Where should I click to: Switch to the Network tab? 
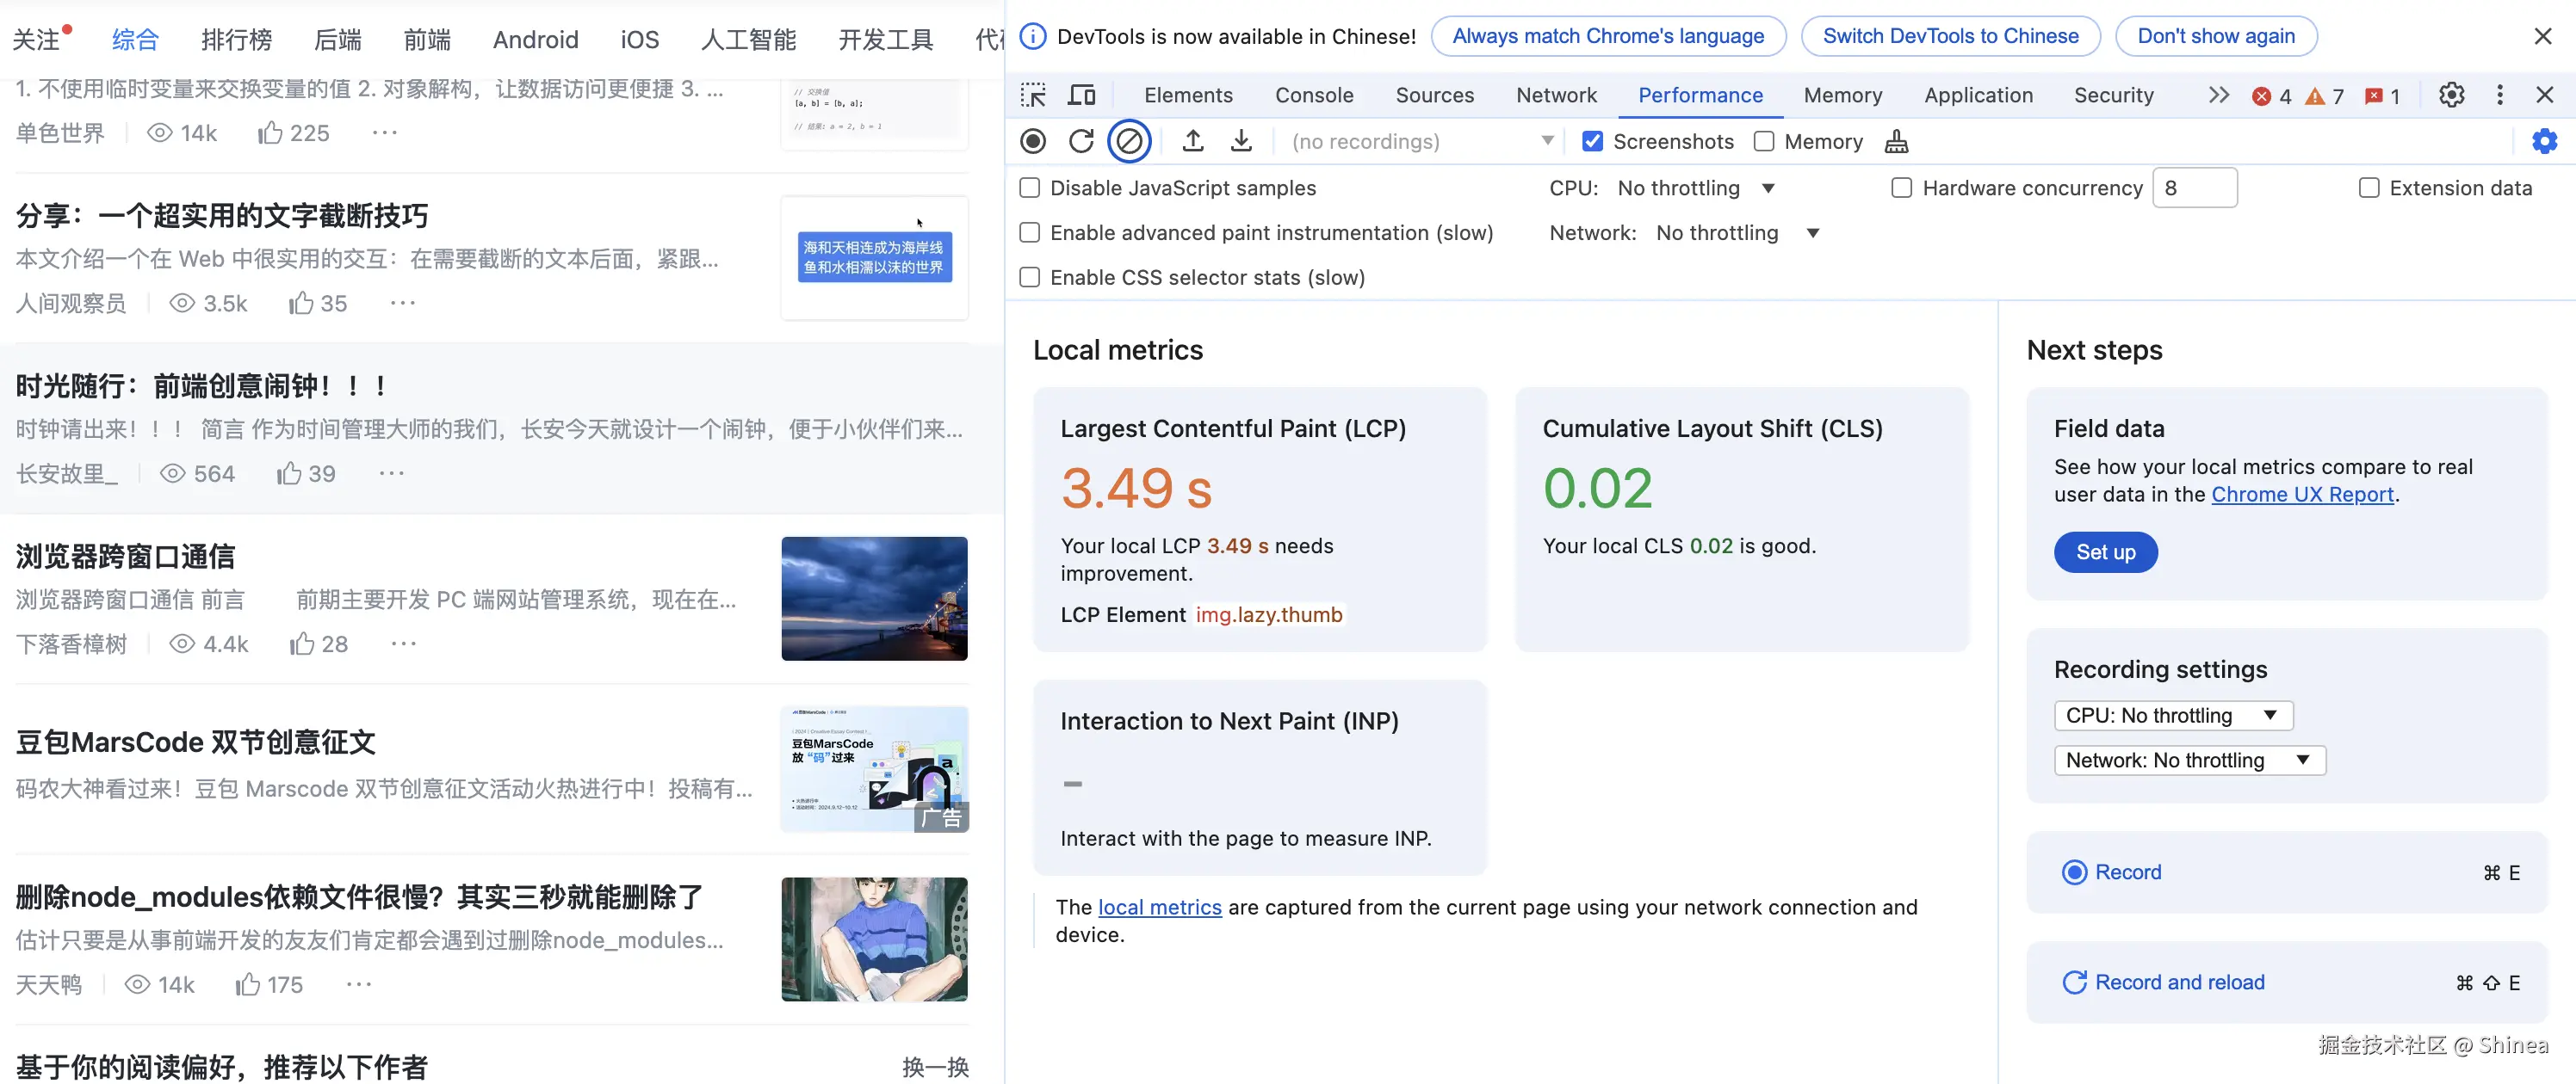tap(1556, 95)
